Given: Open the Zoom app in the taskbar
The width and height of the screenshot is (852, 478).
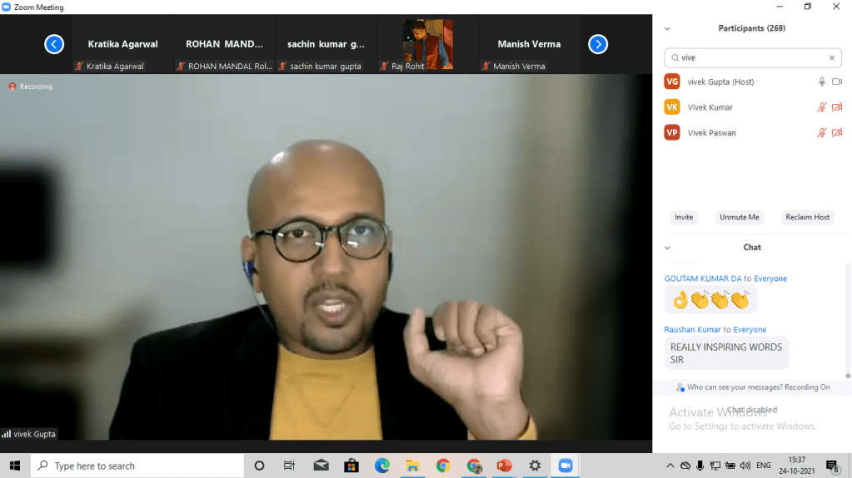Looking at the screenshot, I should [x=566, y=466].
